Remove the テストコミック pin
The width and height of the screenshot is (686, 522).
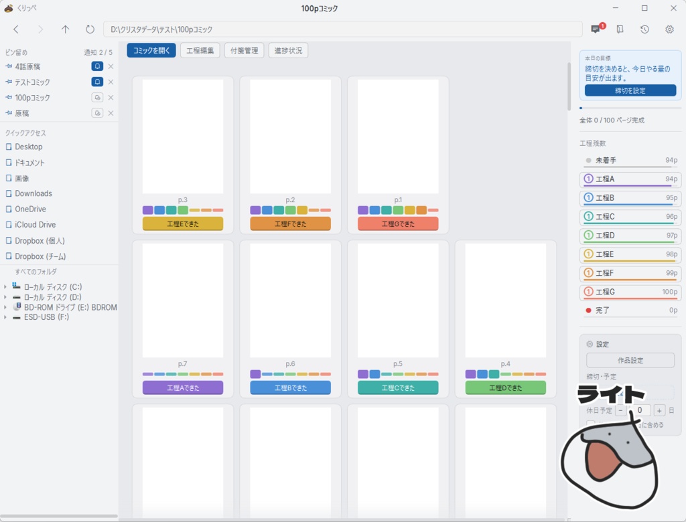[111, 82]
